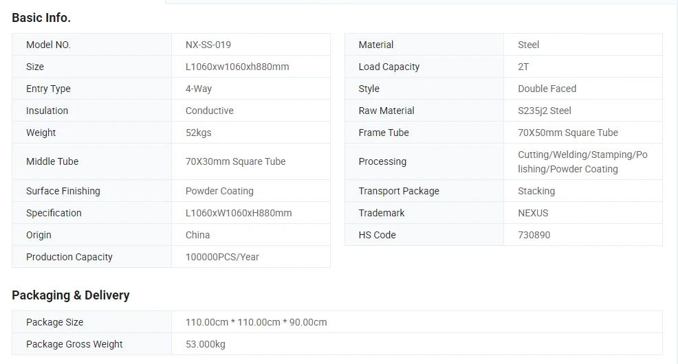Image resolution: width=678 pixels, height=364 pixels.
Task: Click the Raw Material label
Action: click(x=386, y=111)
